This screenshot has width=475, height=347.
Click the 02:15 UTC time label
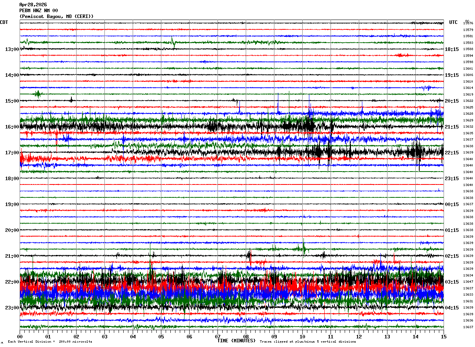click(x=452, y=256)
